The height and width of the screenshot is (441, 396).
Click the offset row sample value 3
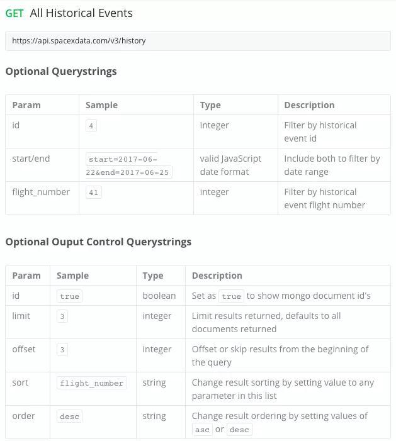pyautogui.click(x=62, y=350)
